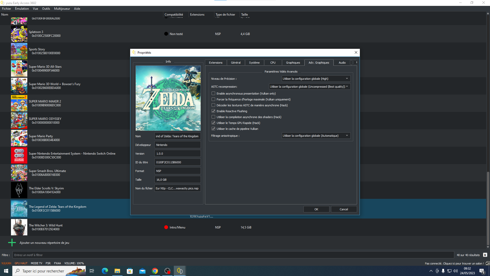Image resolution: width=490 pixels, height=276 pixels.
Task: Click yuzu icon in Windows taskbar
Action: pos(180,271)
